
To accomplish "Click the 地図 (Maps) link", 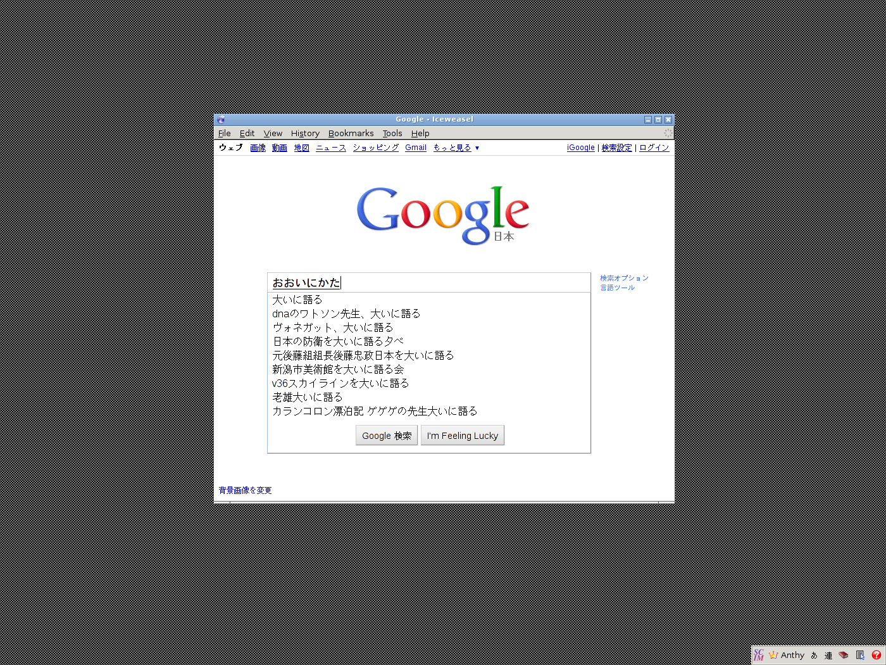I will coord(302,148).
